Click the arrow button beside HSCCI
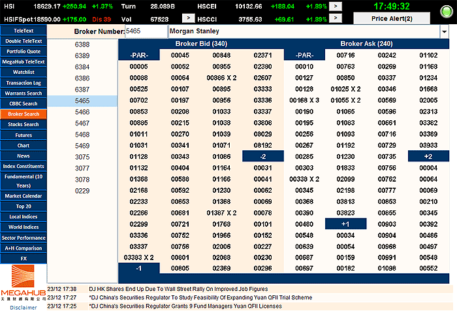The width and height of the screenshot is (457, 313). click(335, 18)
